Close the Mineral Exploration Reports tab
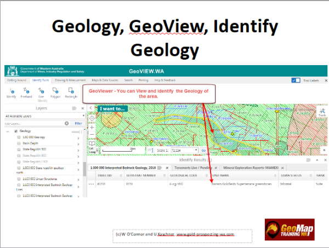Screen dimensions: 329x248 pos(282,168)
